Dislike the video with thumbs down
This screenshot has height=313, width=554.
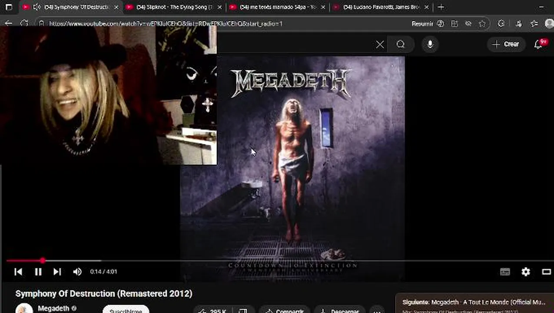[243, 311]
